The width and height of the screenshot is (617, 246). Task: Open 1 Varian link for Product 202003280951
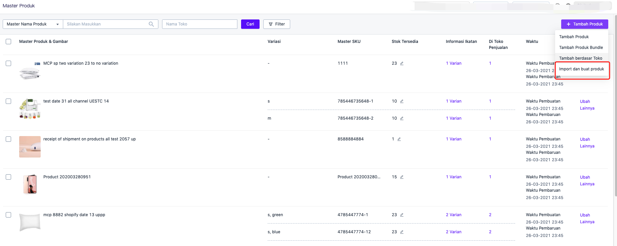point(454,177)
